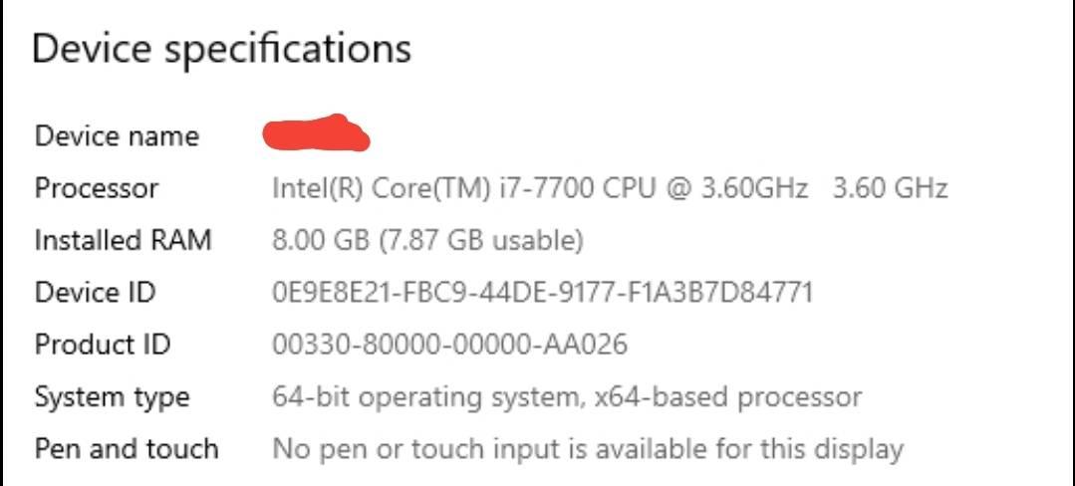Click the Processor label

97,188
